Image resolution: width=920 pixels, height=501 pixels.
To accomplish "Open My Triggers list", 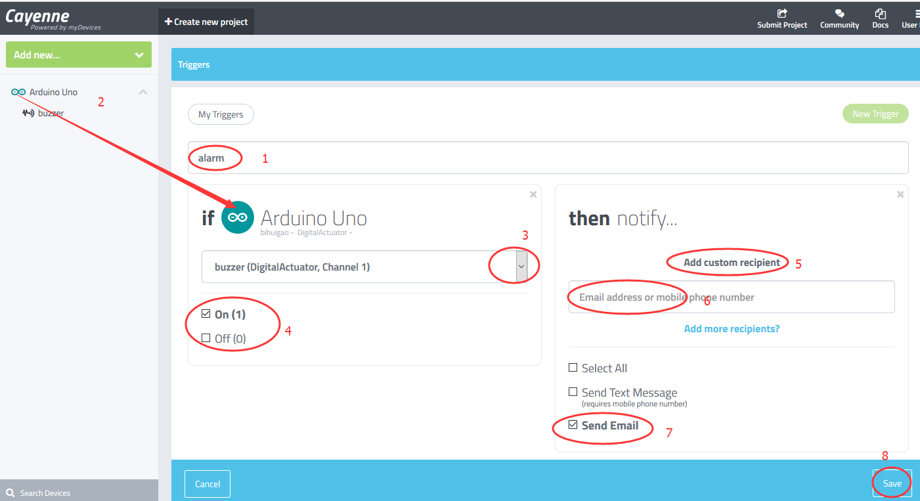I will pos(221,114).
